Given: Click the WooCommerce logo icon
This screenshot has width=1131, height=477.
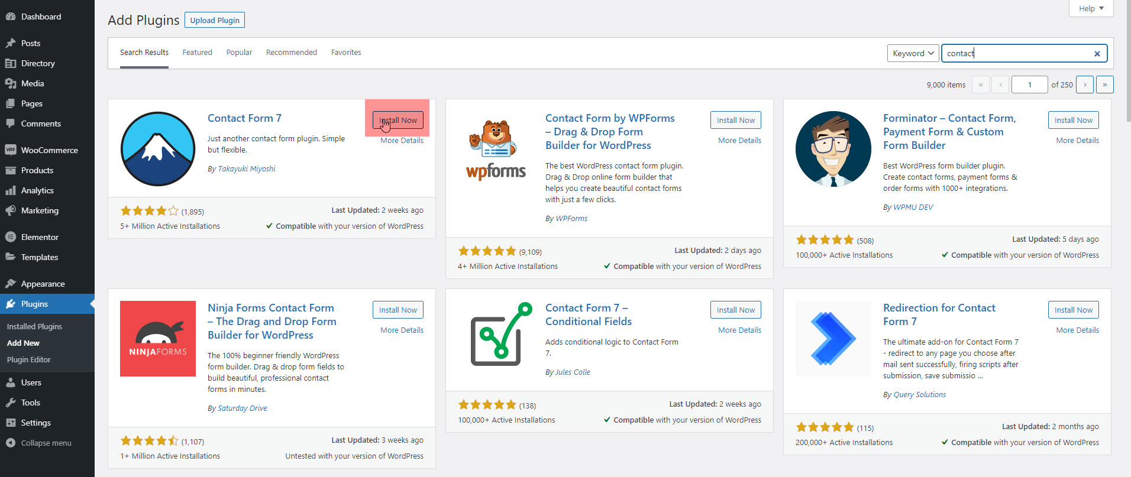Looking at the screenshot, I should tap(10, 150).
